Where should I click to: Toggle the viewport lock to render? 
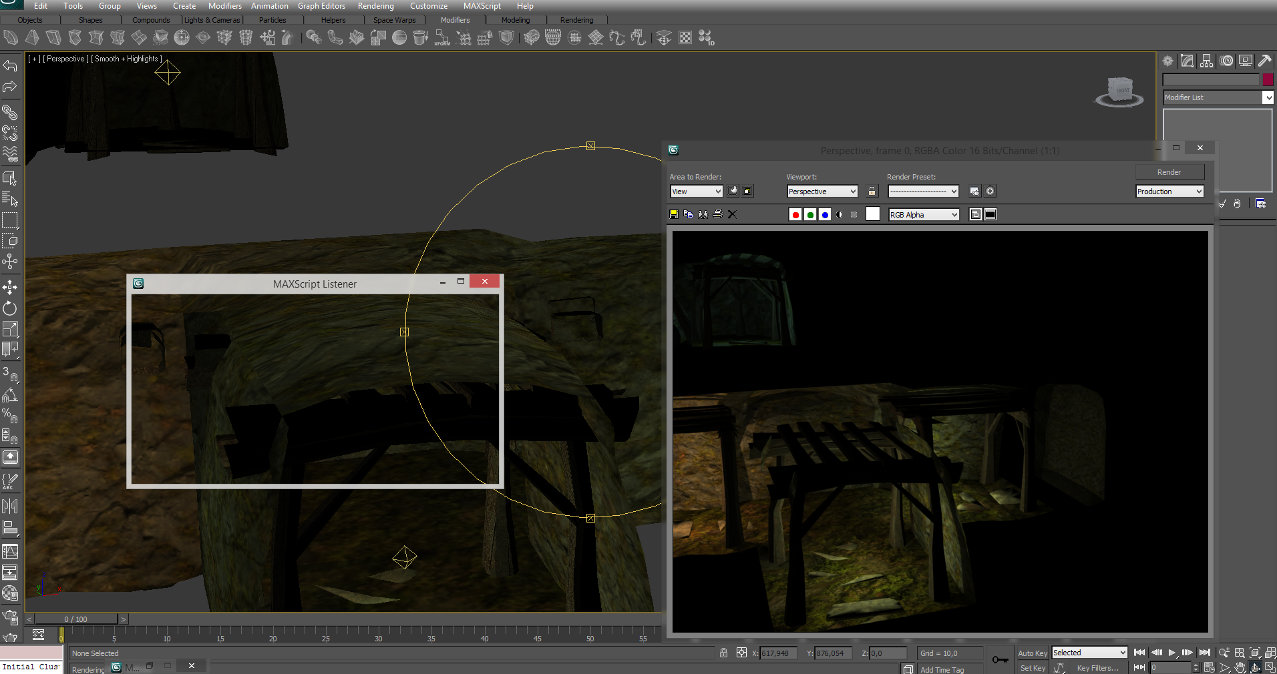[872, 192]
